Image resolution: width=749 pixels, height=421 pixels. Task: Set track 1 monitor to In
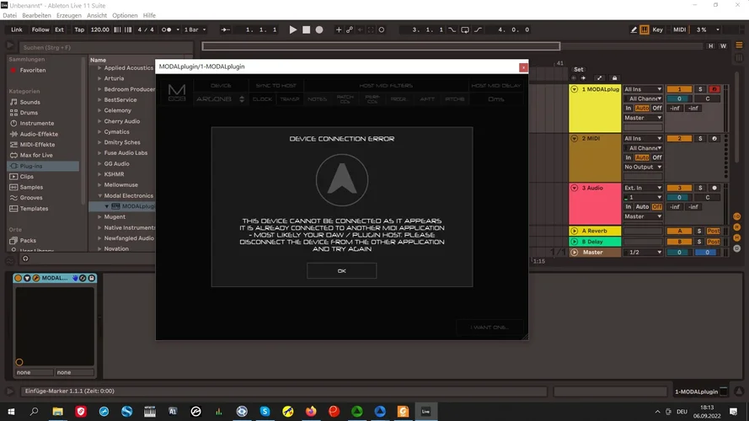tap(629, 109)
